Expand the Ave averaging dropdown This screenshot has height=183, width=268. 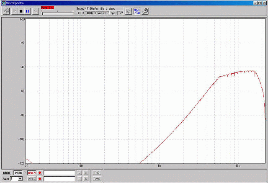pos(20,179)
